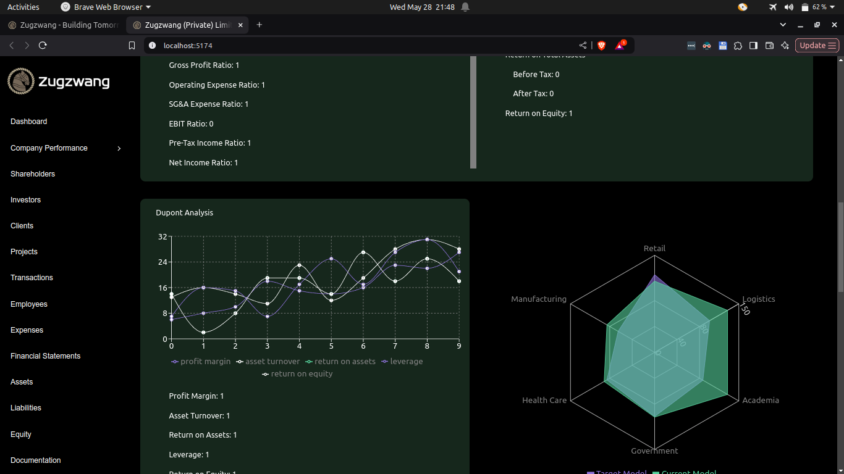Open Brave Rewards with notification badge

coord(620,45)
